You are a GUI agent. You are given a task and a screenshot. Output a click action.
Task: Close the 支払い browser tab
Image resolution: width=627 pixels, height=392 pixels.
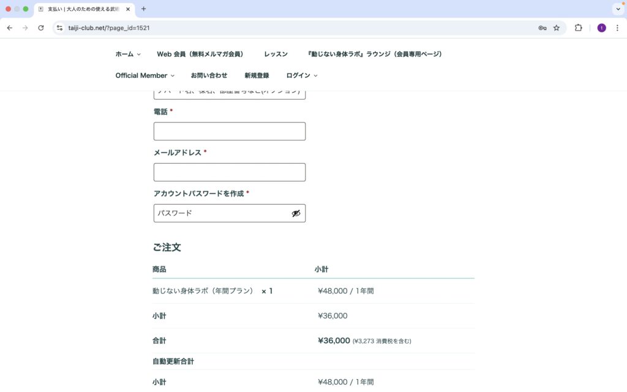tap(128, 9)
